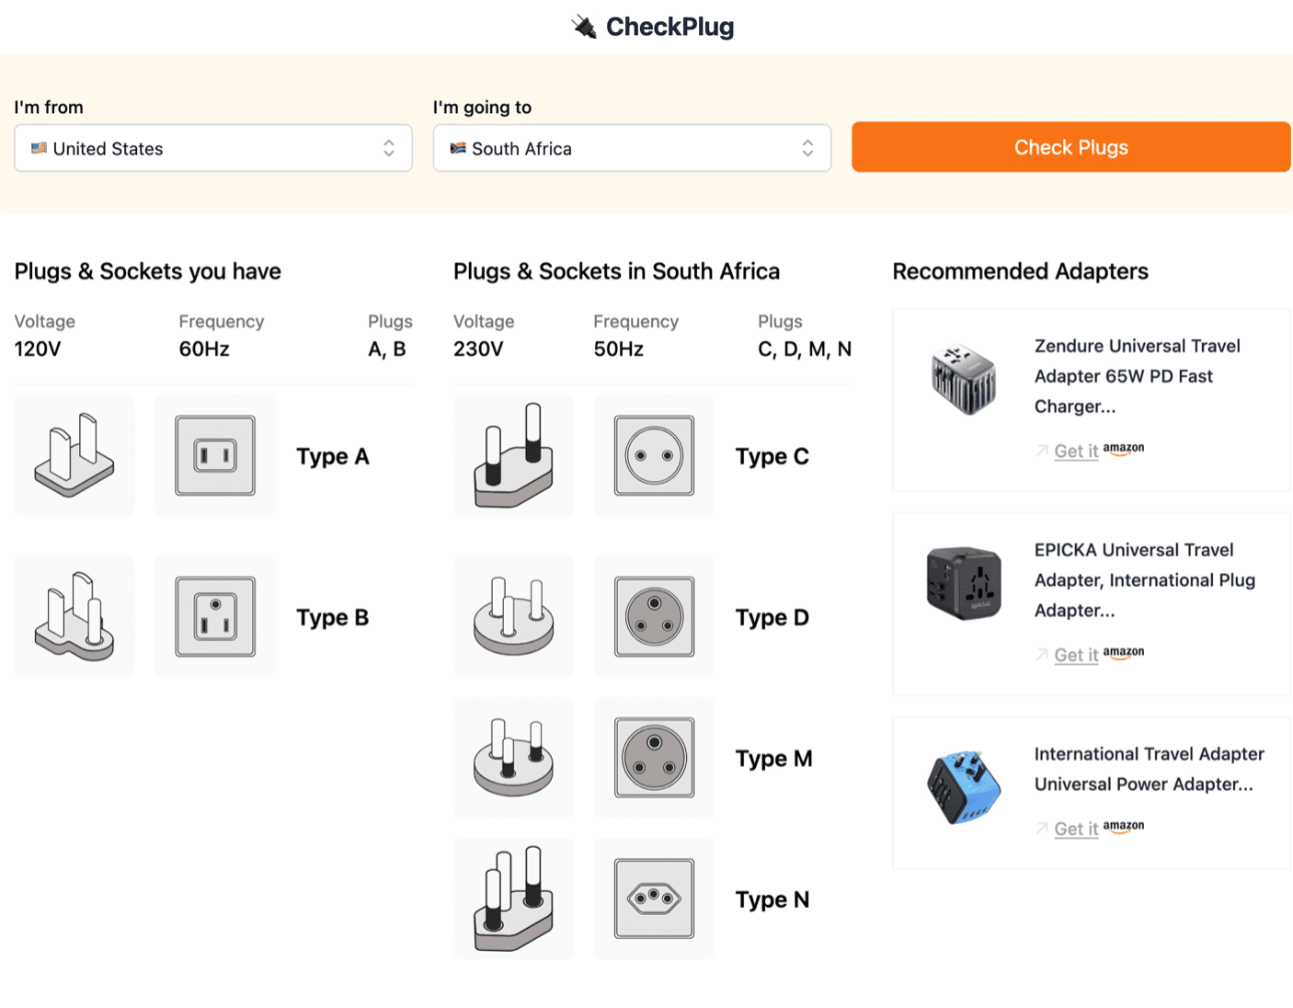Select the Type C plug illustration
Screen dimensions: 1293x1008
tap(513, 455)
